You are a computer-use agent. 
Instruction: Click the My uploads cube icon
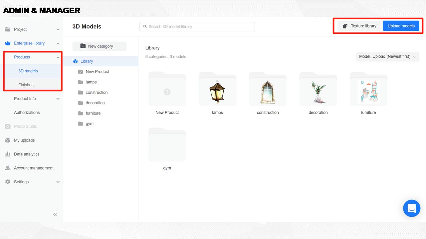[8, 140]
